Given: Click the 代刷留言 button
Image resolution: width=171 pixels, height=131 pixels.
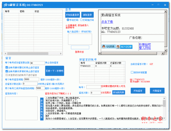Looking at the screenshot, I should tap(157, 91).
